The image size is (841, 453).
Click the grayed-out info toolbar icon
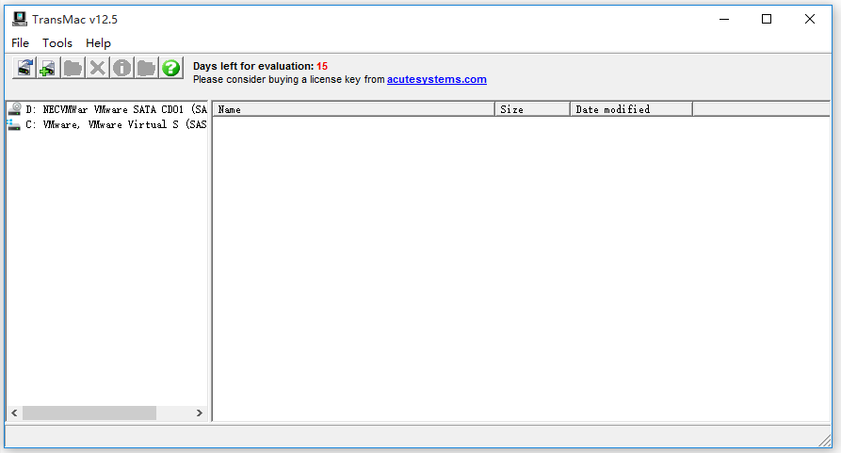[121, 68]
